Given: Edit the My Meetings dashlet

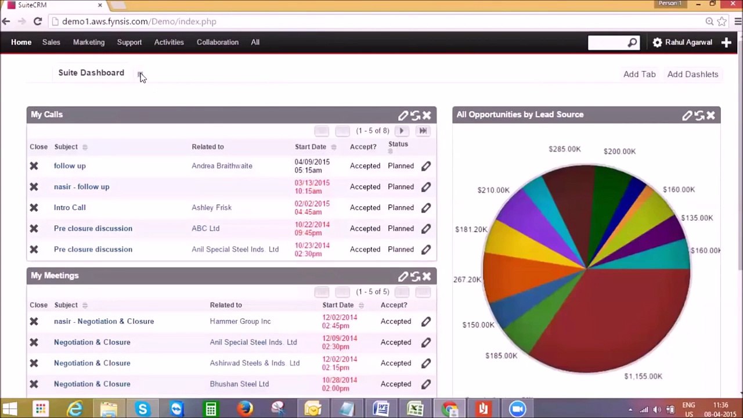Looking at the screenshot, I should pyautogui.click(x=403, y=276).
